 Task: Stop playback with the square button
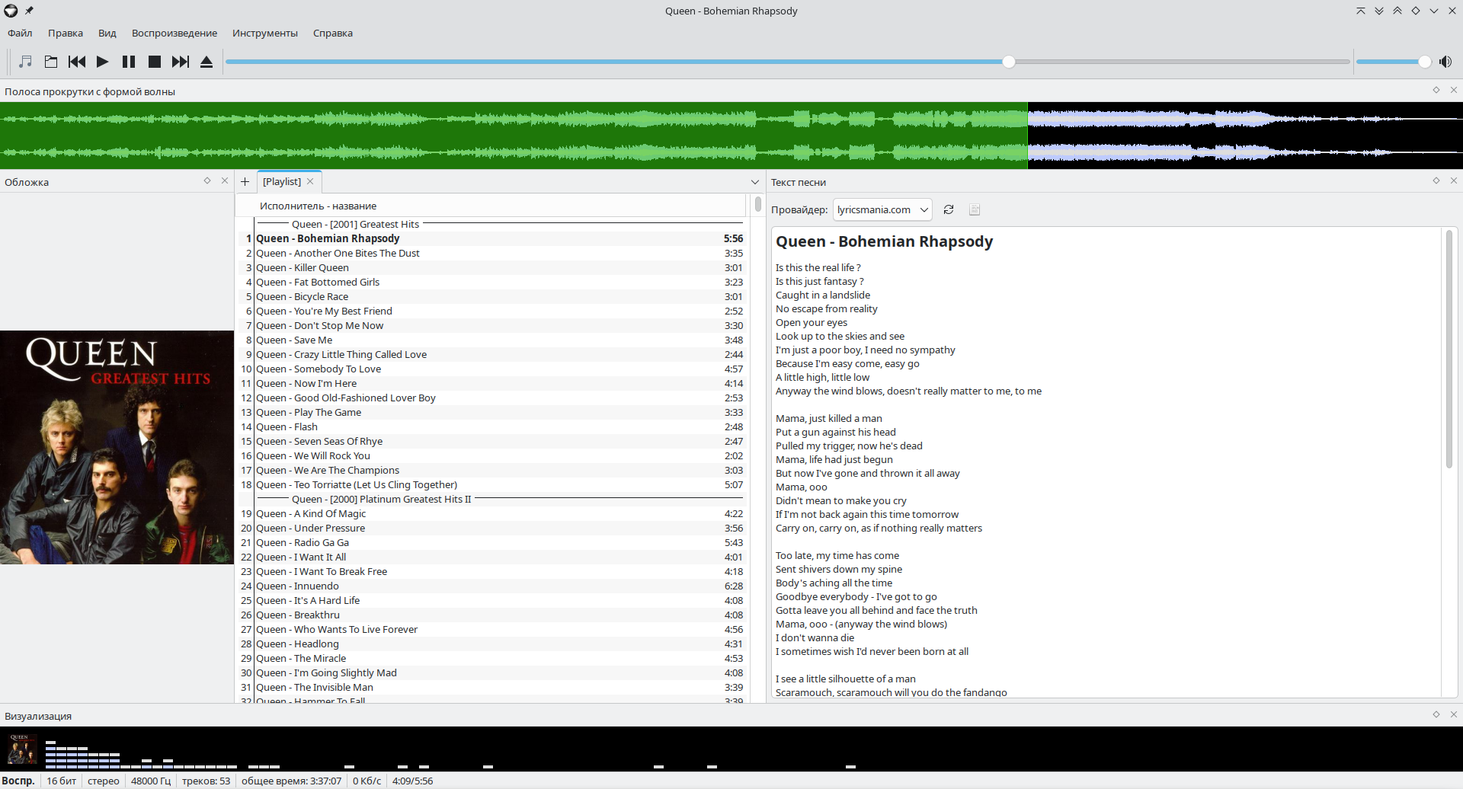click(155, 62)
